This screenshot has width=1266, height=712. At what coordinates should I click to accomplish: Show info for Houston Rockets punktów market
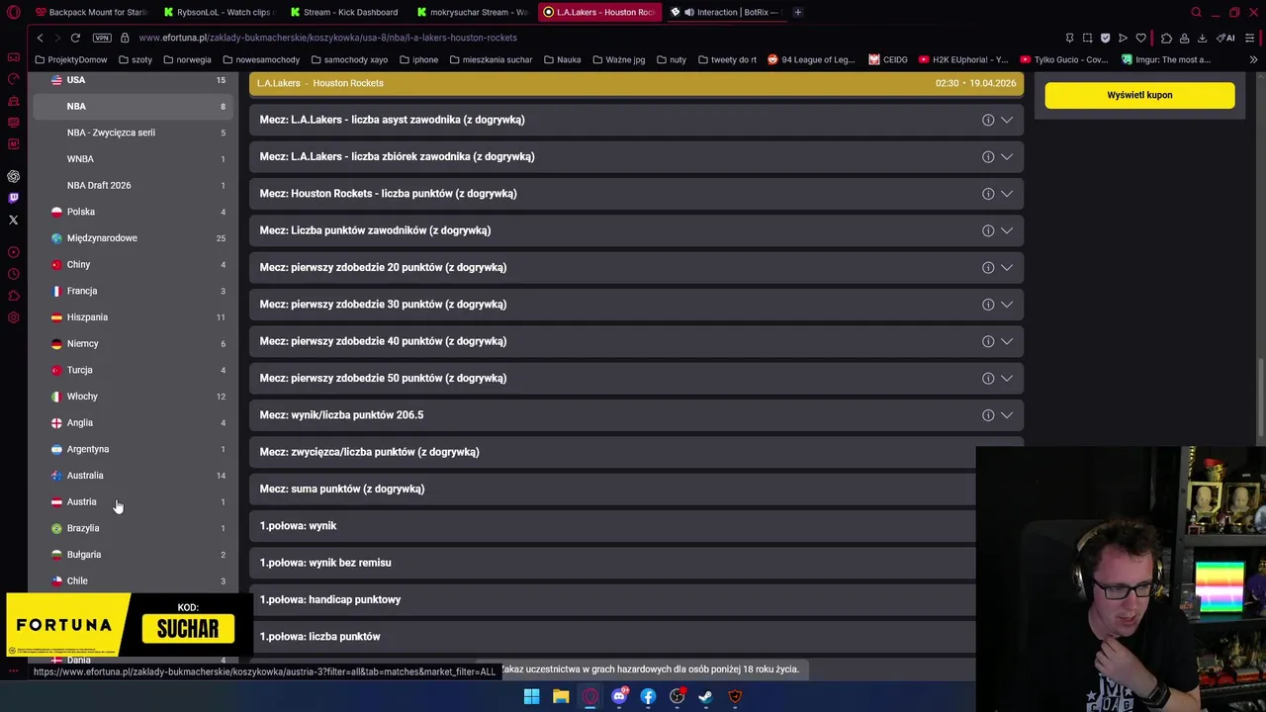click(x=988, y=194)
